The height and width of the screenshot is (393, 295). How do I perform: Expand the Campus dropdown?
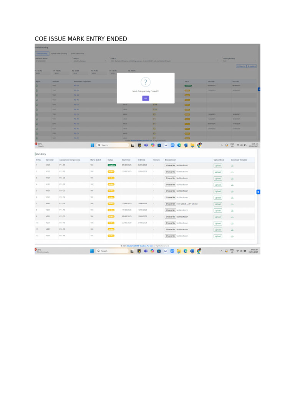tap(89, 61)
